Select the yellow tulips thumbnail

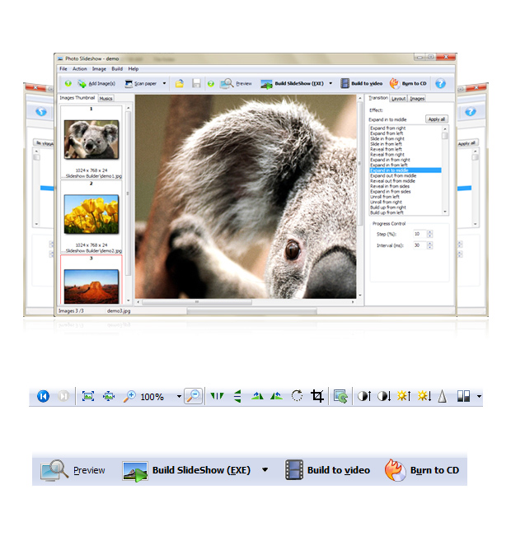[x=91, y=213]
